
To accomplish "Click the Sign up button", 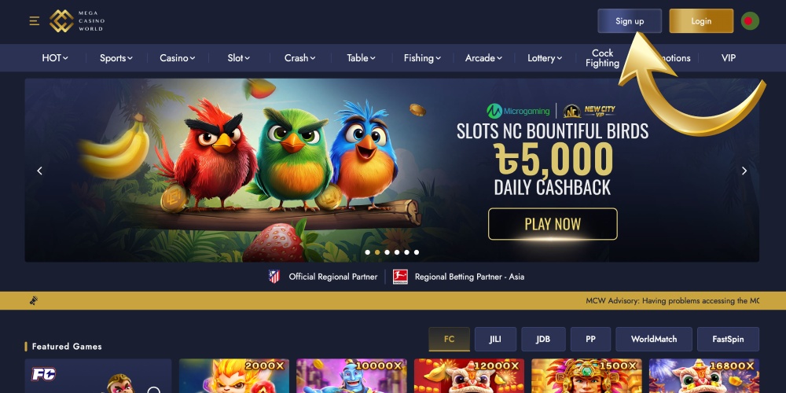I will pyautogui.click(x=630, y=21).
